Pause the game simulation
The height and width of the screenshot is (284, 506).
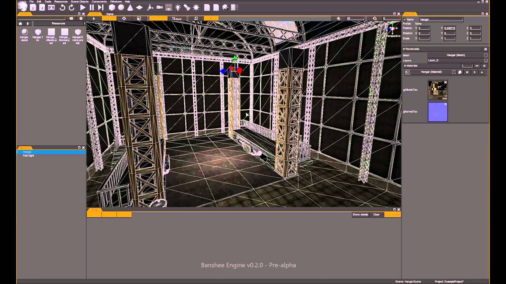[92, 7]
